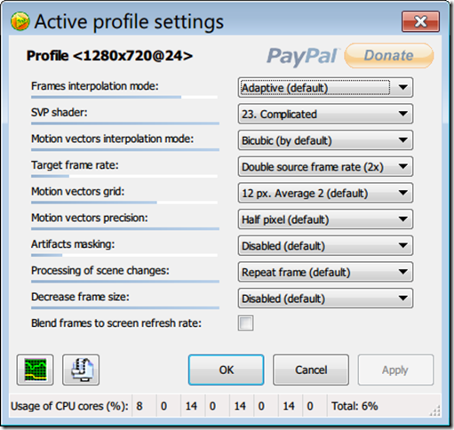Click the Artifacts masking level bar
The height and width of the screenshot is (430, 454).
[124, 255]
